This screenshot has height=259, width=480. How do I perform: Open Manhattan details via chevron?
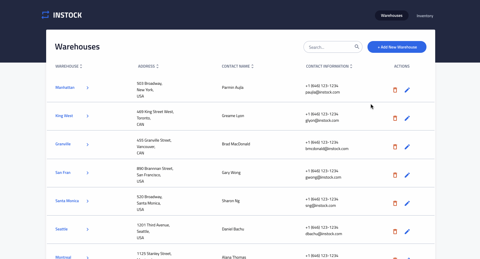point(88,88)
